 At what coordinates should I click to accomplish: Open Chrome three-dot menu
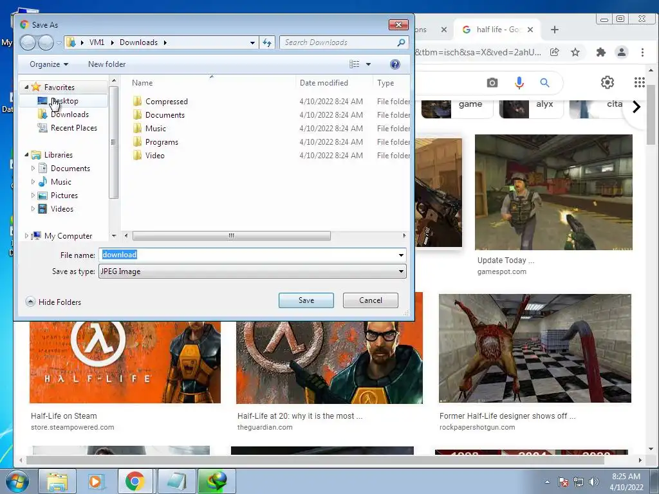pyautogui.click(x=642, y=52)
